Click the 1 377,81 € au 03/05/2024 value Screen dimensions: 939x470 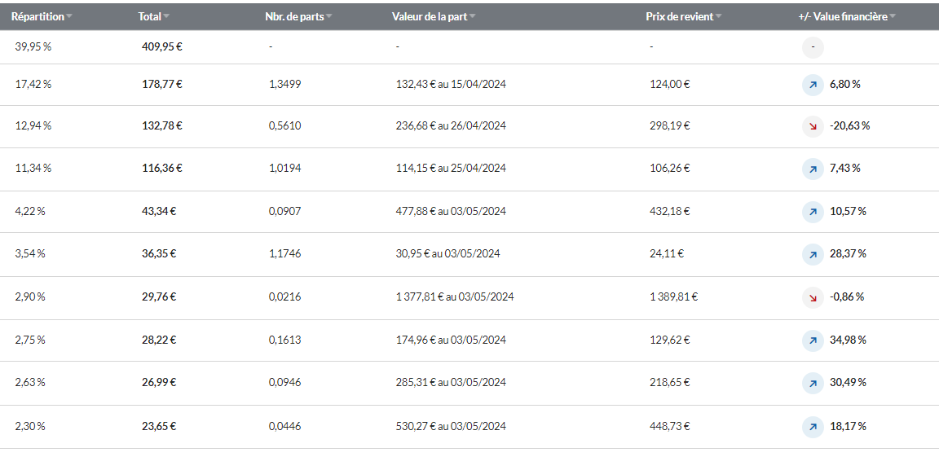point(455,297)
